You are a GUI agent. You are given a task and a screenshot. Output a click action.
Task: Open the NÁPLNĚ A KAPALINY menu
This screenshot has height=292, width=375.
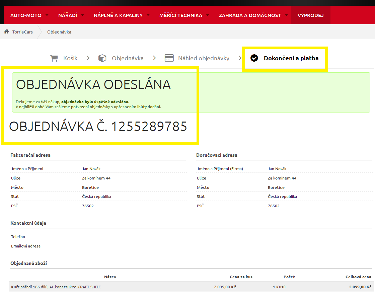118,15
